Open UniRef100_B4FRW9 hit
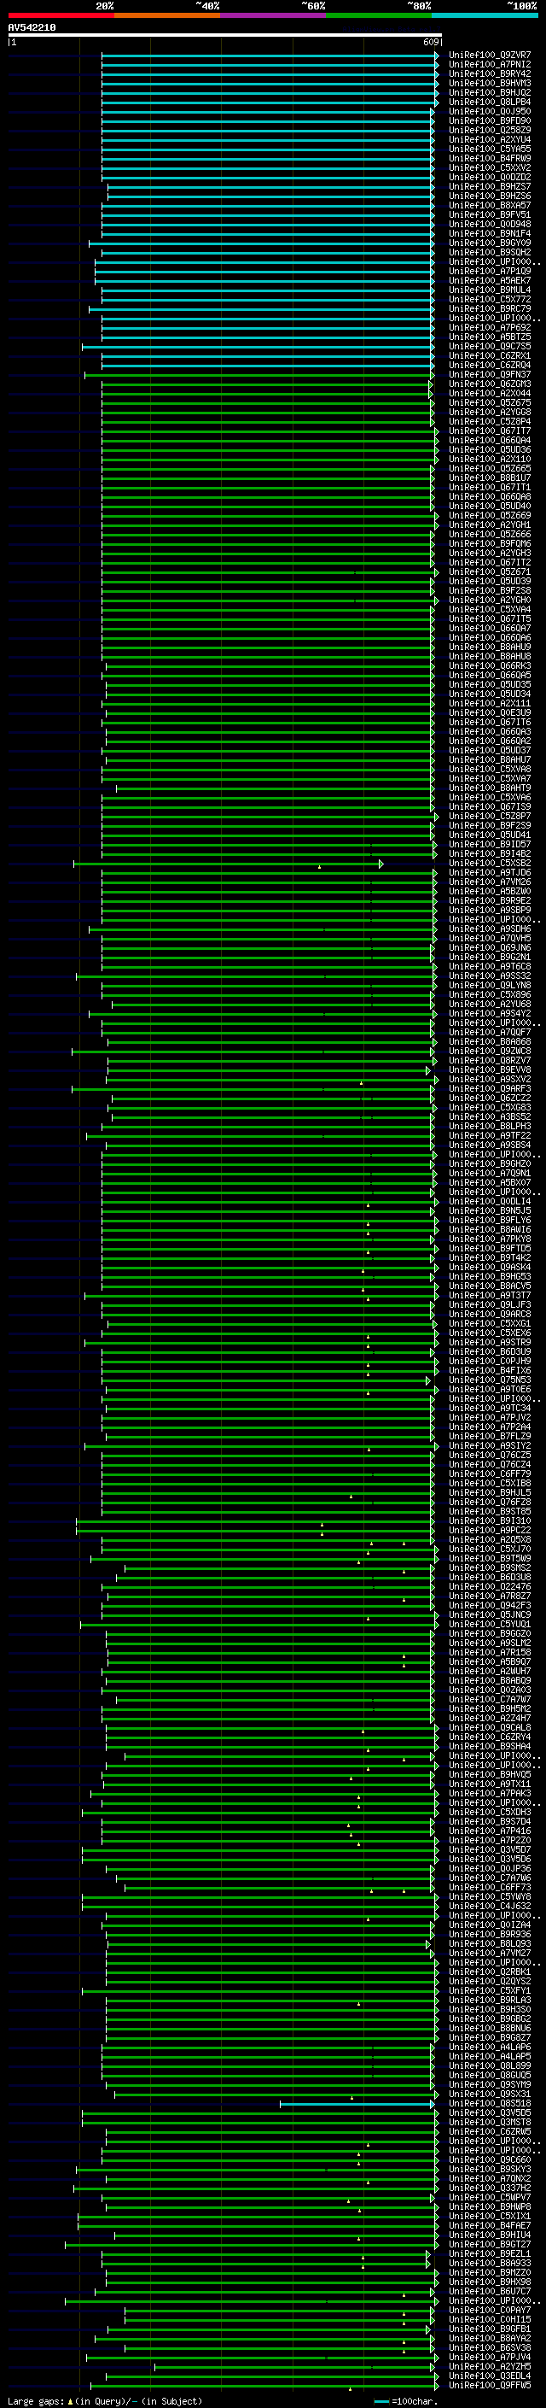Screen dimensions: 546x2408 point(490,158)
